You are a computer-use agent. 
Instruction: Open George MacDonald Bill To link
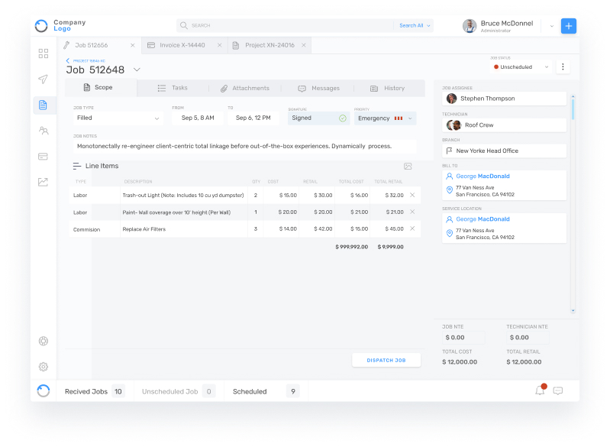click(x=483, y=177)
